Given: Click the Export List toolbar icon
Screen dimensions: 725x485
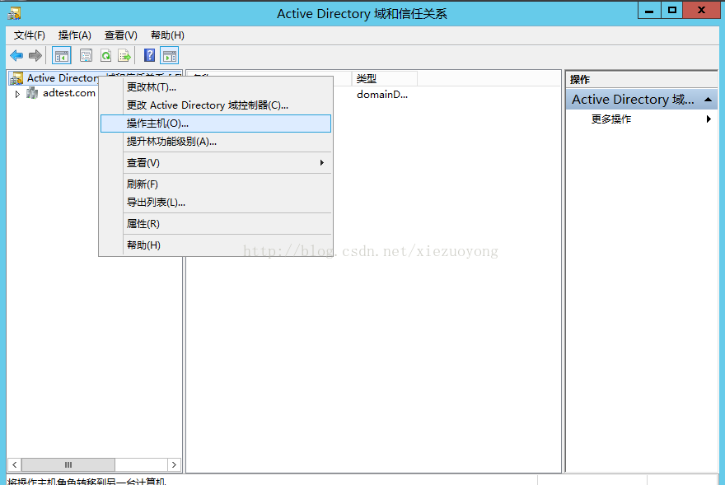Looking at the screenshot, I should click(124, 56).
